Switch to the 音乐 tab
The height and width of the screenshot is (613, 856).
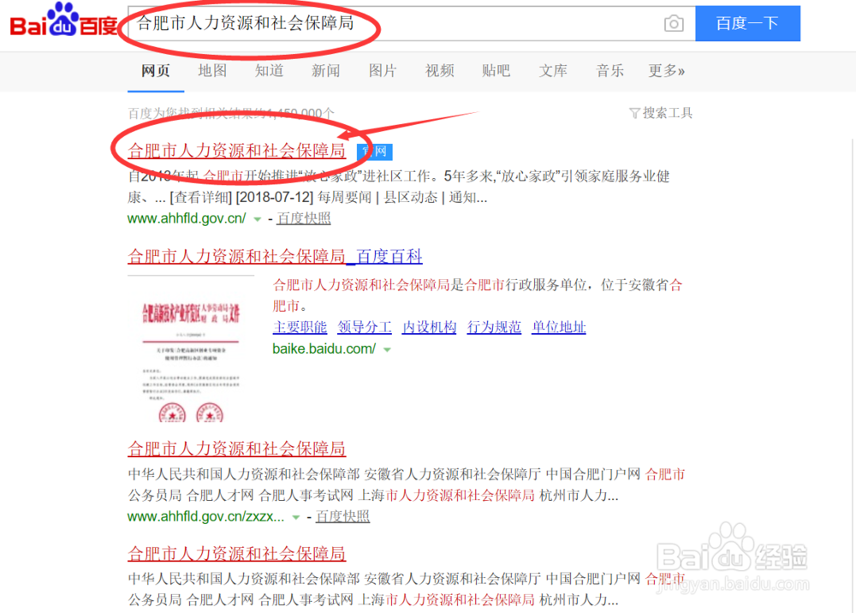(609, 71)
